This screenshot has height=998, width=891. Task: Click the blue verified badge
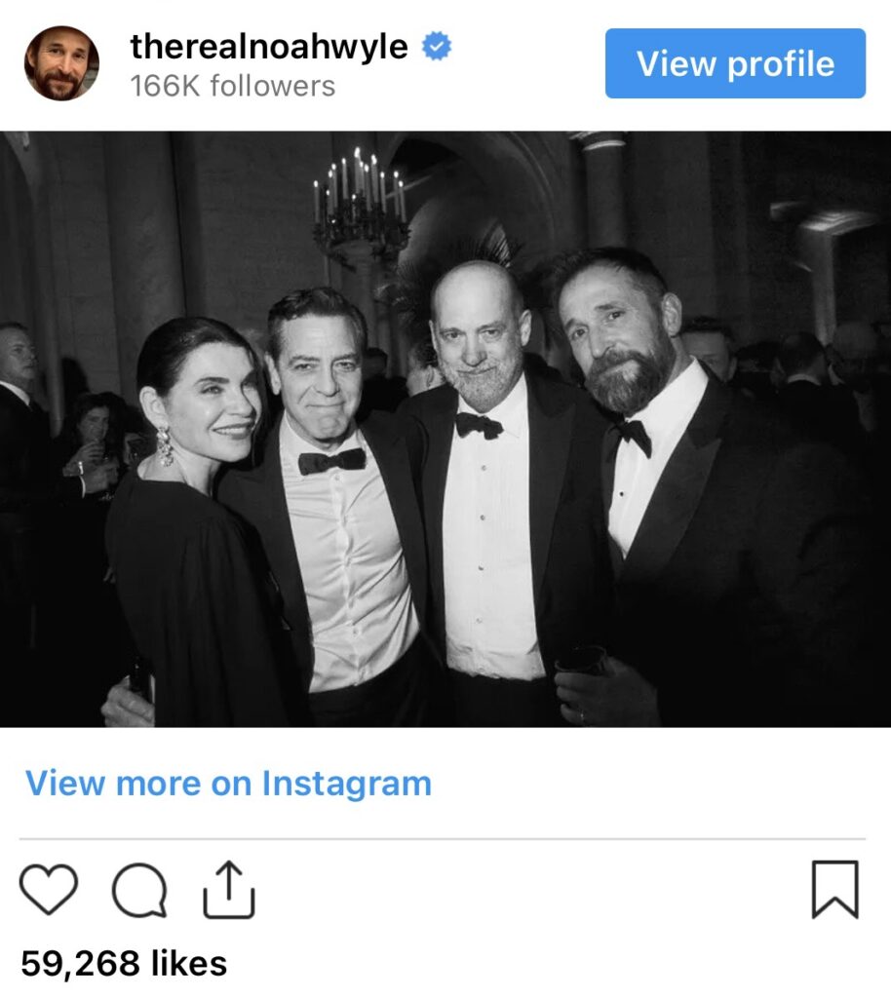[436, 47]
